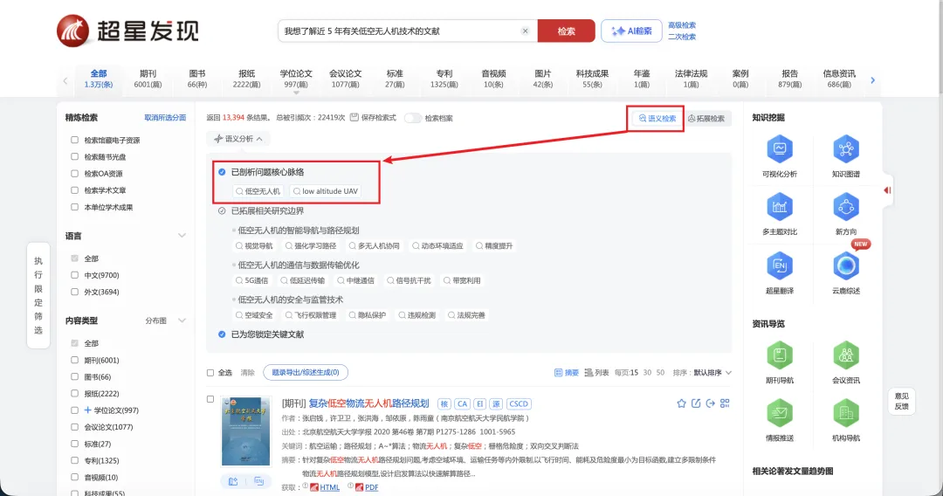
Task: Open the 期刊导航 journal navigation icon
Action: (779, 355)
